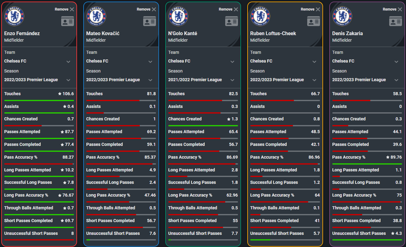The image size is (406, 247).
Task: Open Mateo Kovačić player card icon
Action: coord(149,21)
